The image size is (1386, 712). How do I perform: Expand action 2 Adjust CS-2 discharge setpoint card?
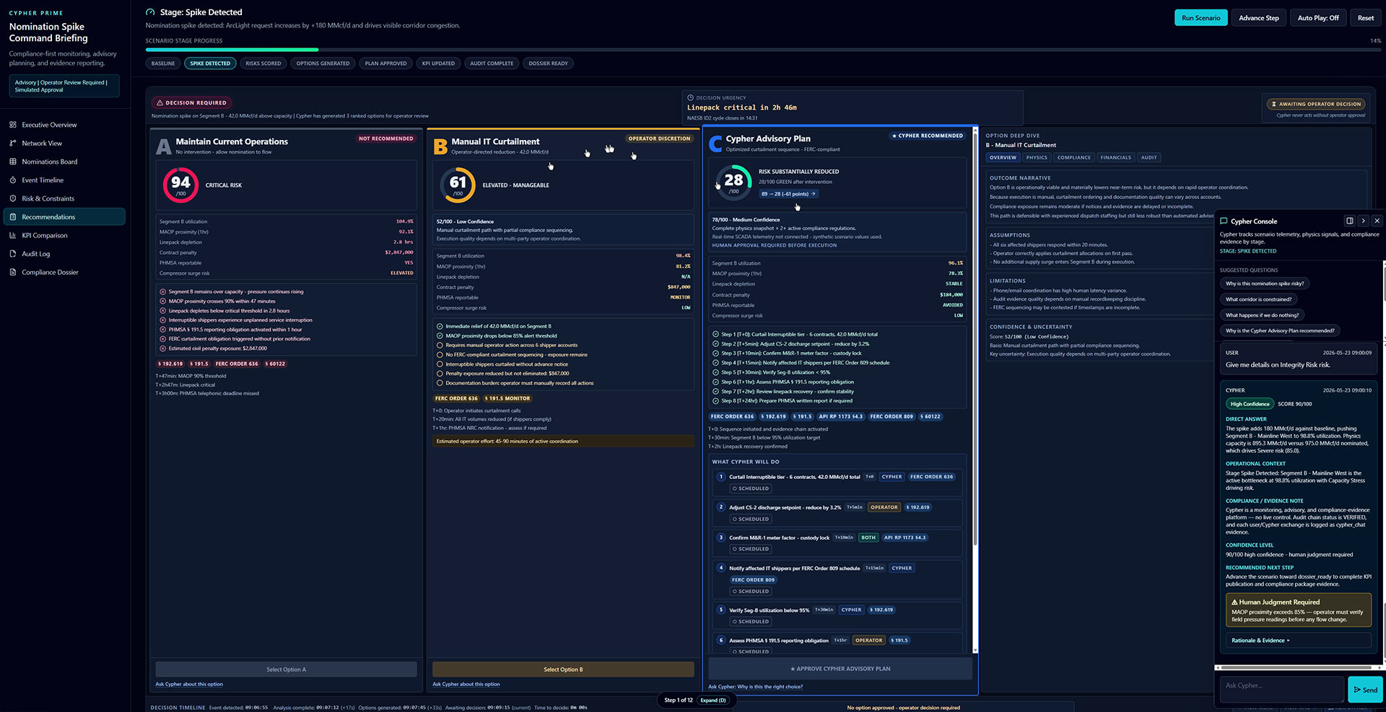click(837, 512)
